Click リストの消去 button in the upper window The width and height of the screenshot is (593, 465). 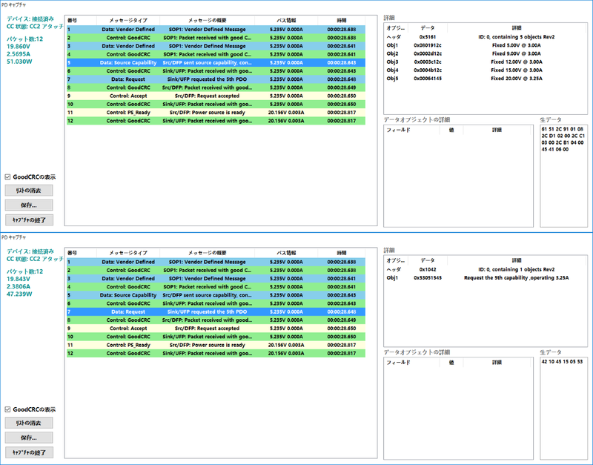(x=29, y=191)
